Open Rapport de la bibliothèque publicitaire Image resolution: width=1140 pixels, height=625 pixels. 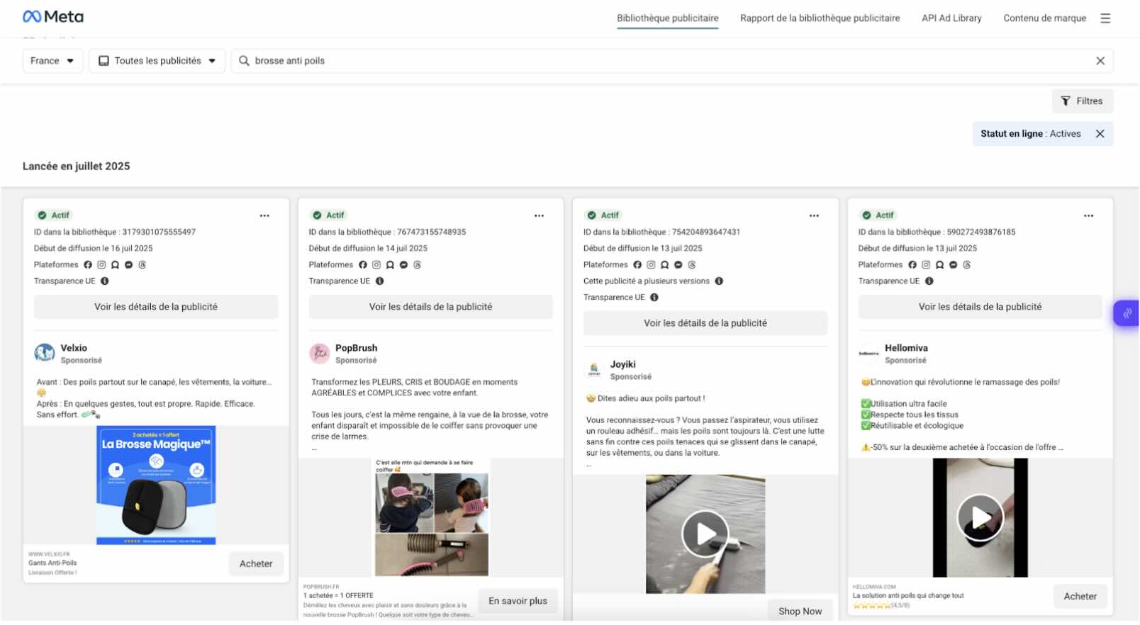(820, 18)
